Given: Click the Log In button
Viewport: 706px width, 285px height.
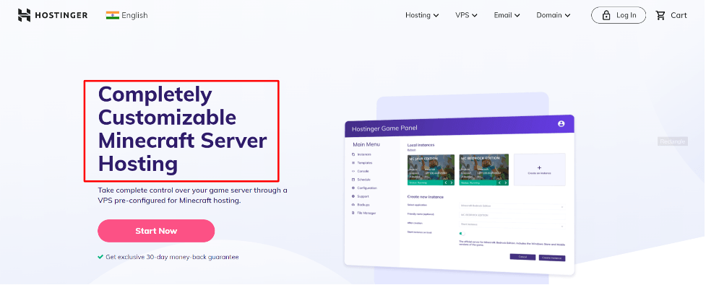Looking at the screenshot, I should coord(618,15).
